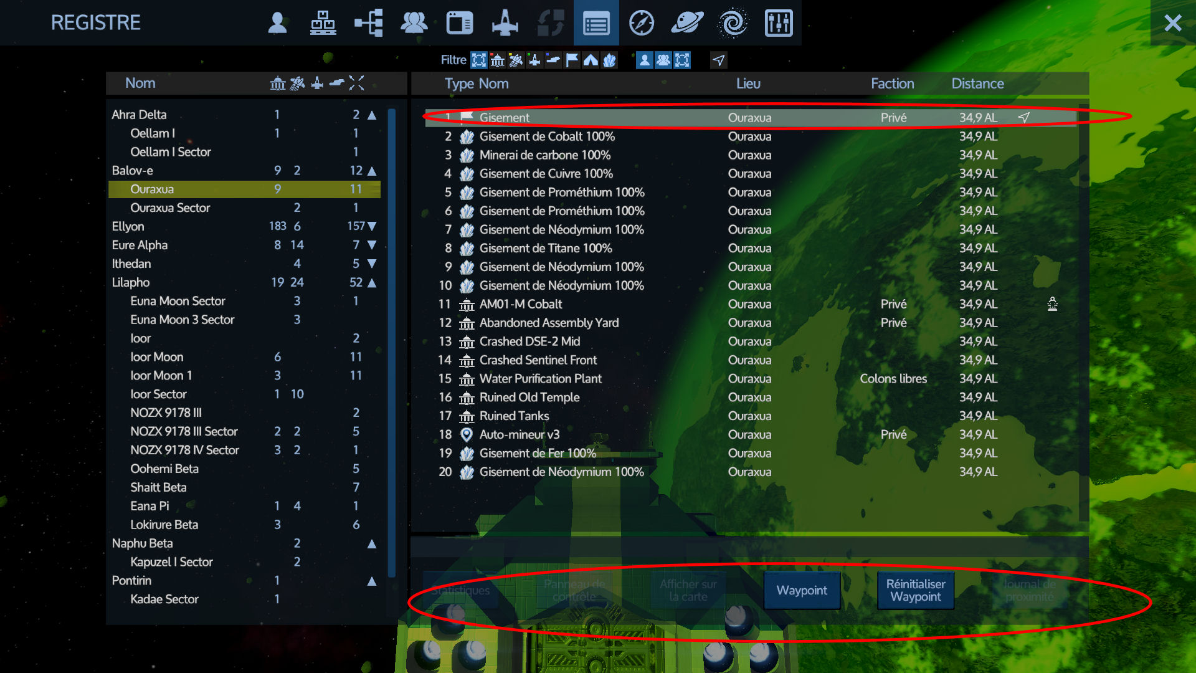
Task: Open the Tech tree tab
Action: click(368, 23)
